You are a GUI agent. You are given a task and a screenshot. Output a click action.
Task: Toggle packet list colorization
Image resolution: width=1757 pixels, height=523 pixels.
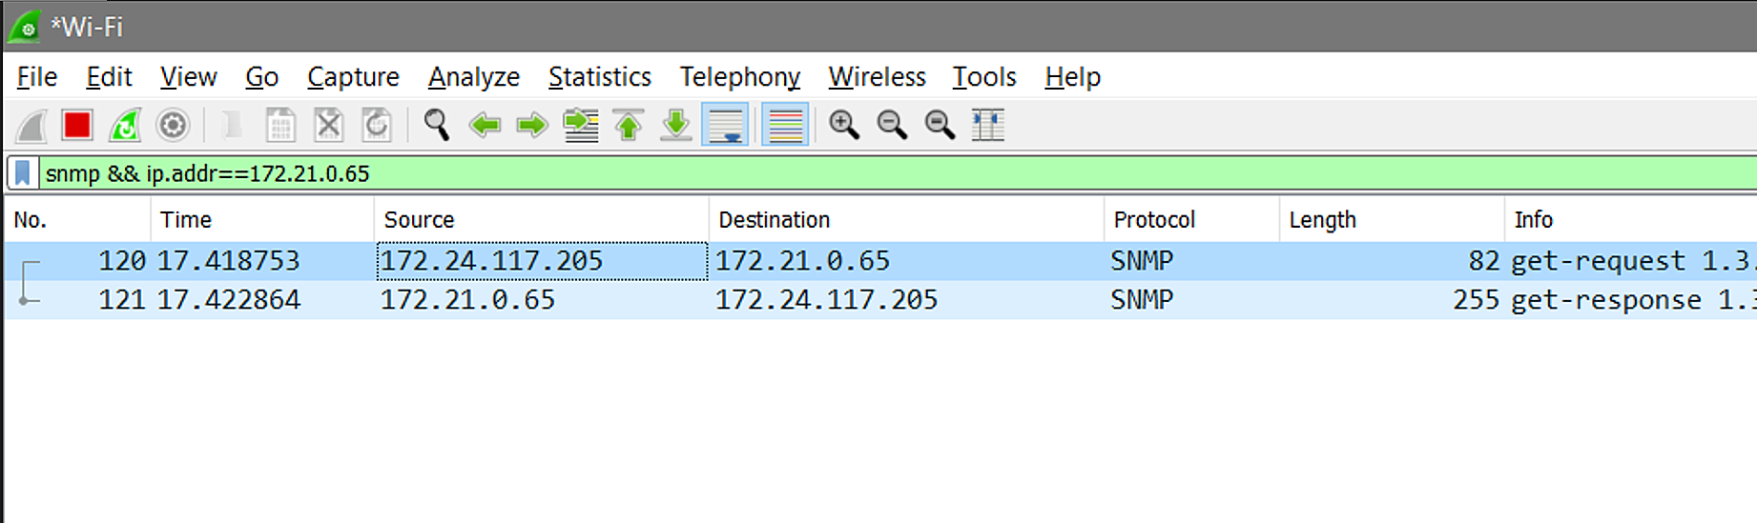point(785,125)
